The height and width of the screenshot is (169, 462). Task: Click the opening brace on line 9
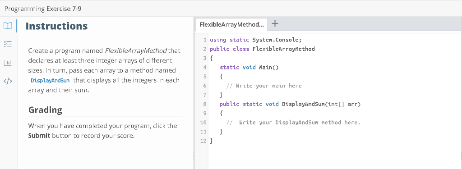(x=221, y=114)
